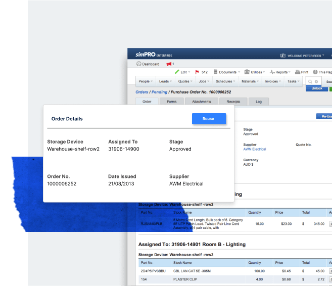
Task: Expand the Invoices menu dropdown
Action: pos(273,81)
